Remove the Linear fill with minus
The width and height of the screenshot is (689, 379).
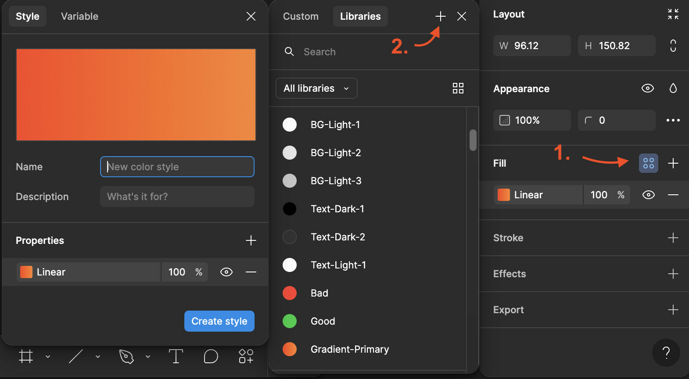pyautogui.click(x=673, y=195)
